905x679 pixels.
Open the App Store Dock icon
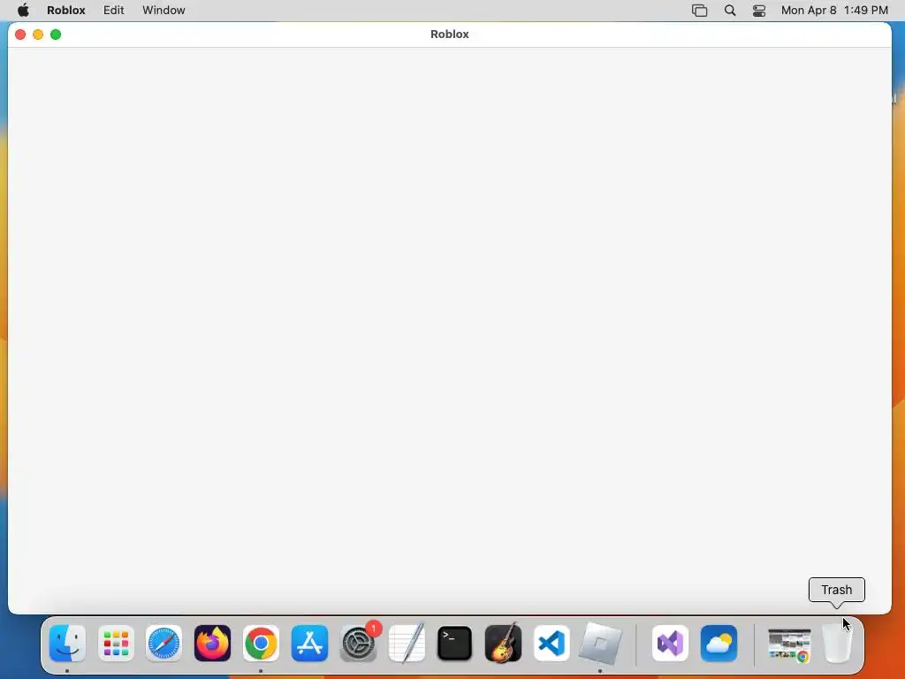click(x=309, y=644)
